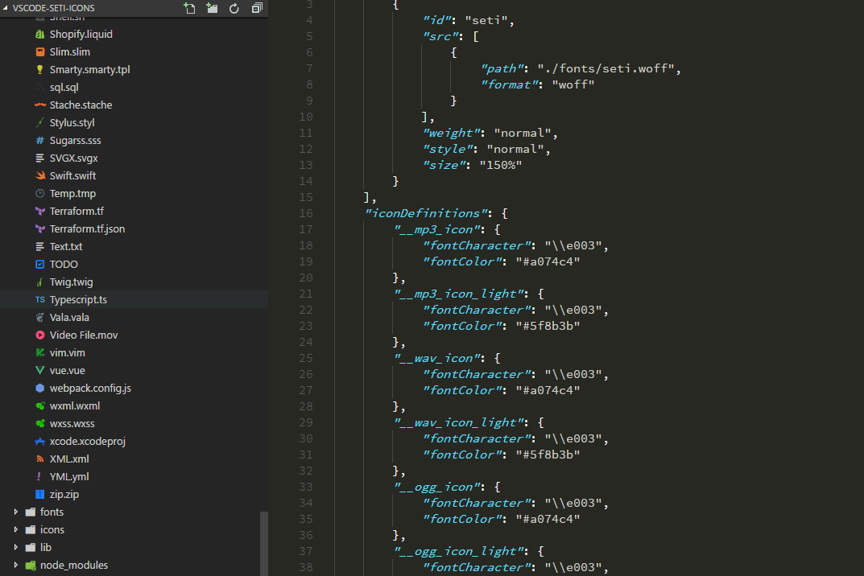This screenshot has height=576, width=864.
Task: Click the New Folder icon in Explorer header
Action: click(213, 7)
